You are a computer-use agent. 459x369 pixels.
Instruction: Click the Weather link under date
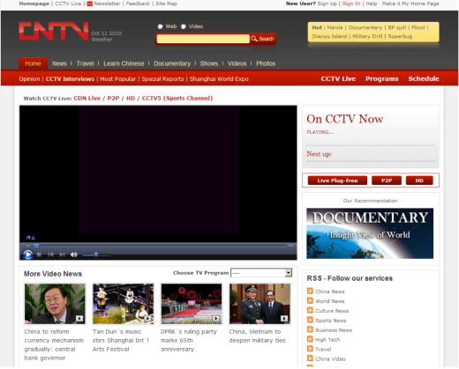point(102,40)
